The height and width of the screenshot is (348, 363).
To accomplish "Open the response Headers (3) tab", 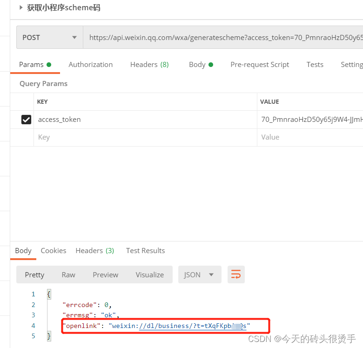I will (x=94, y=251).
